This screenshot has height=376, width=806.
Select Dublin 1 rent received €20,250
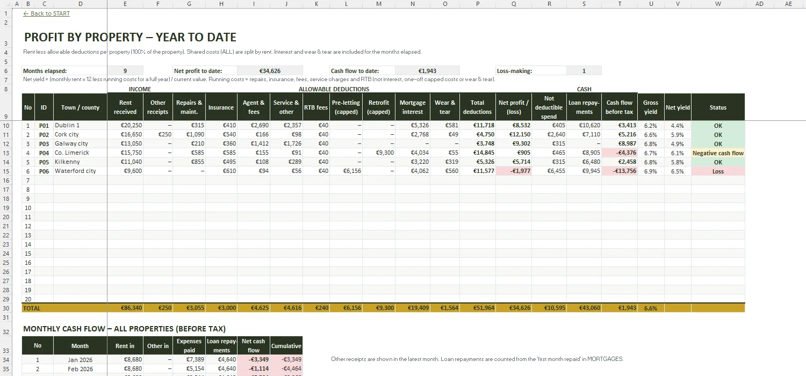pyautogui.click(x=125, y=125)
